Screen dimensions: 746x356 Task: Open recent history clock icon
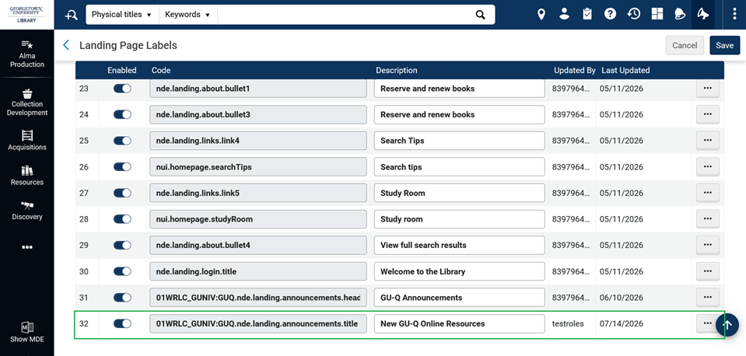point(634,14)
